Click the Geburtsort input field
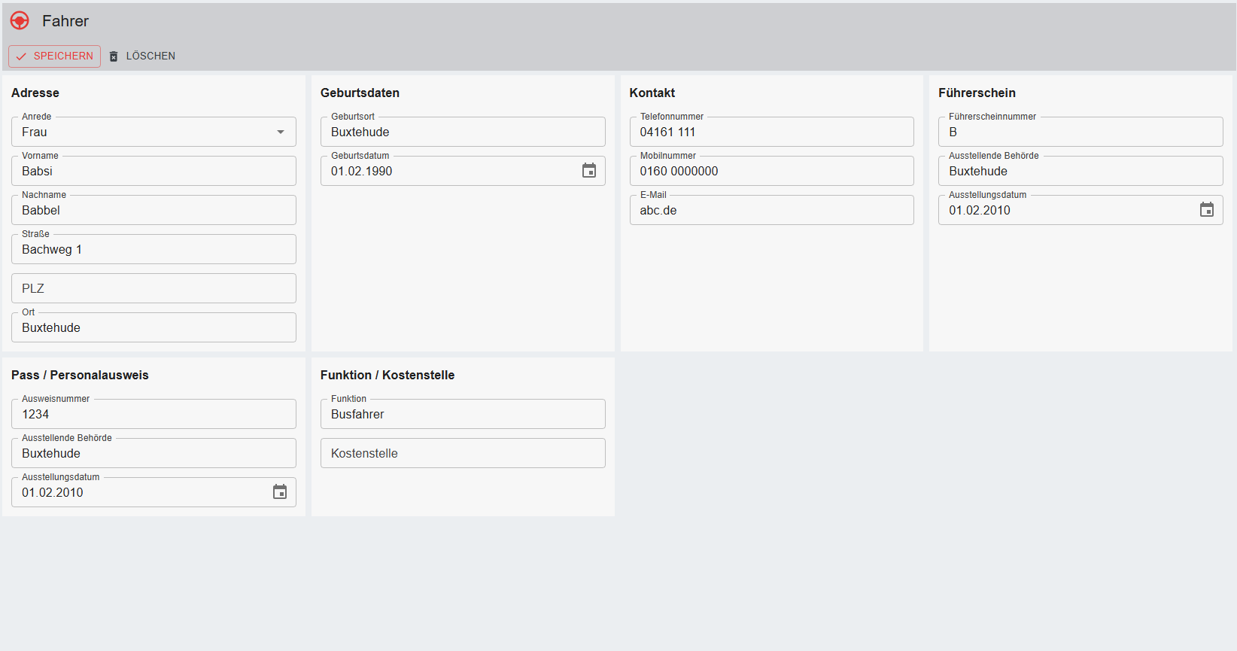 [x=462, y=132]
